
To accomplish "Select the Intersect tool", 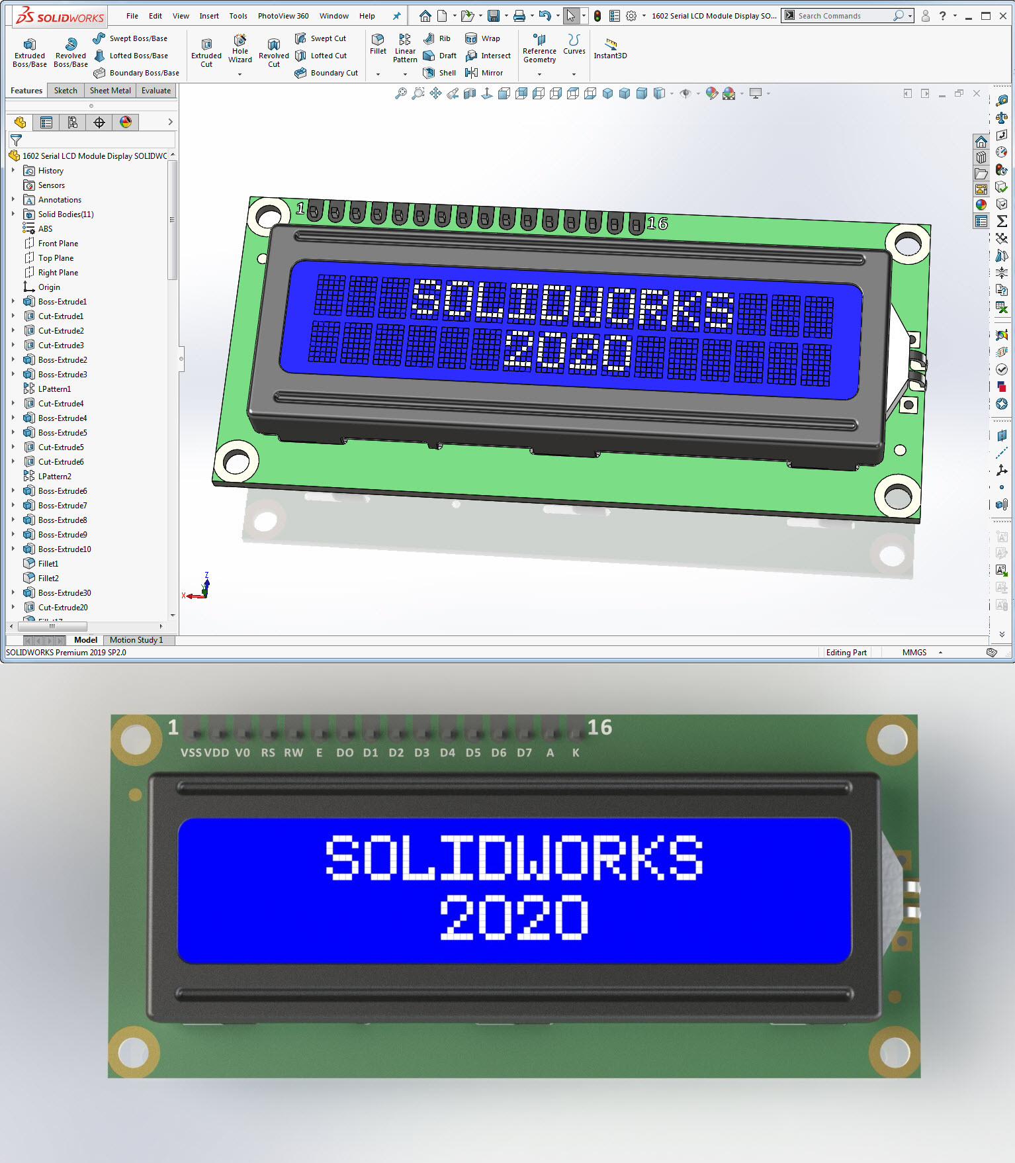I will coord(488,56).
